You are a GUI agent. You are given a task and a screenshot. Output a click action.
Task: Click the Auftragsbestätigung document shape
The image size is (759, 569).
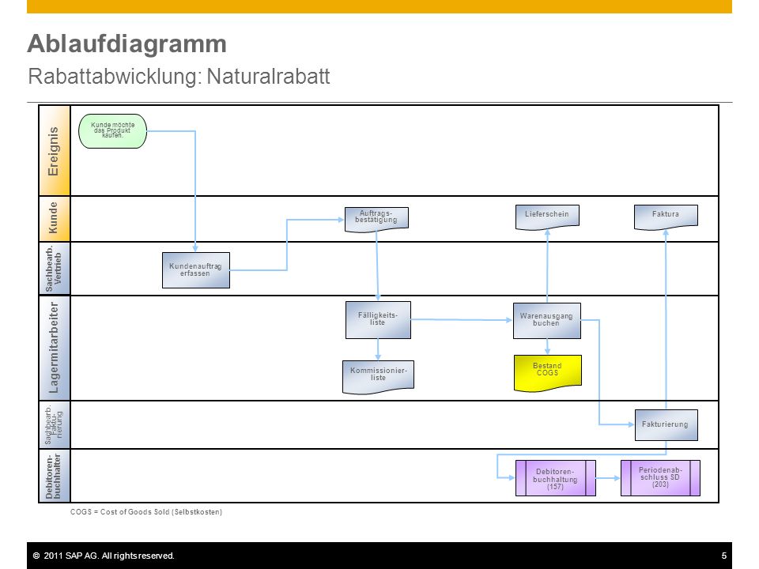click(x=376, y=220)
